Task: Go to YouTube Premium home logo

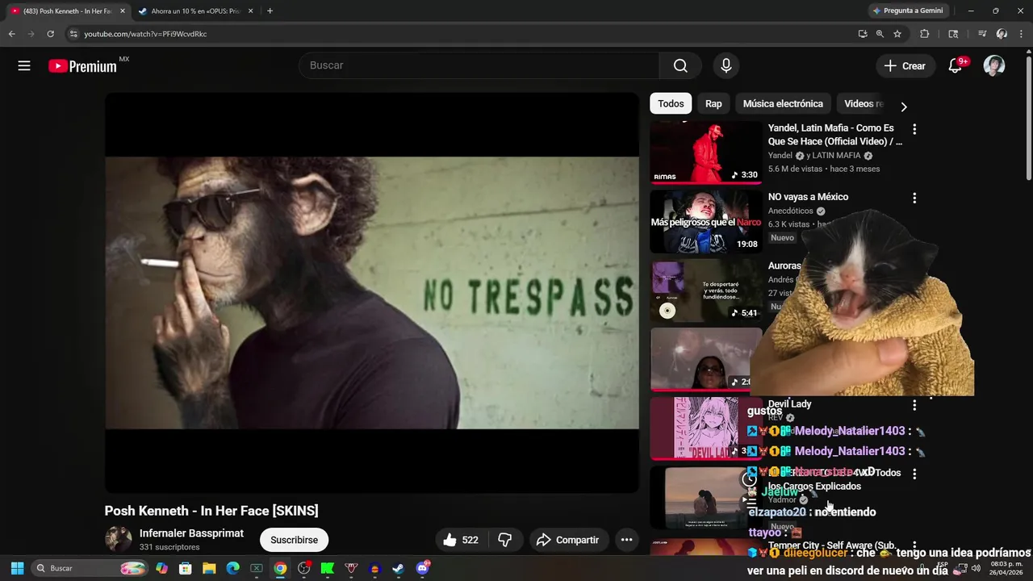Action: [83, 66]
